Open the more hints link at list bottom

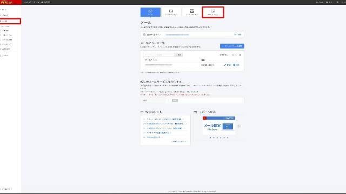point(179,142)
